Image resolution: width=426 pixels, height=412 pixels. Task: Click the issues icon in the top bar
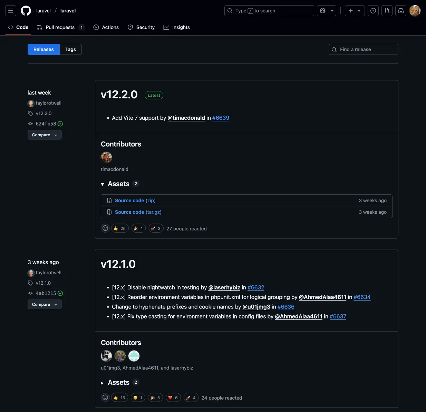point(373,11)
